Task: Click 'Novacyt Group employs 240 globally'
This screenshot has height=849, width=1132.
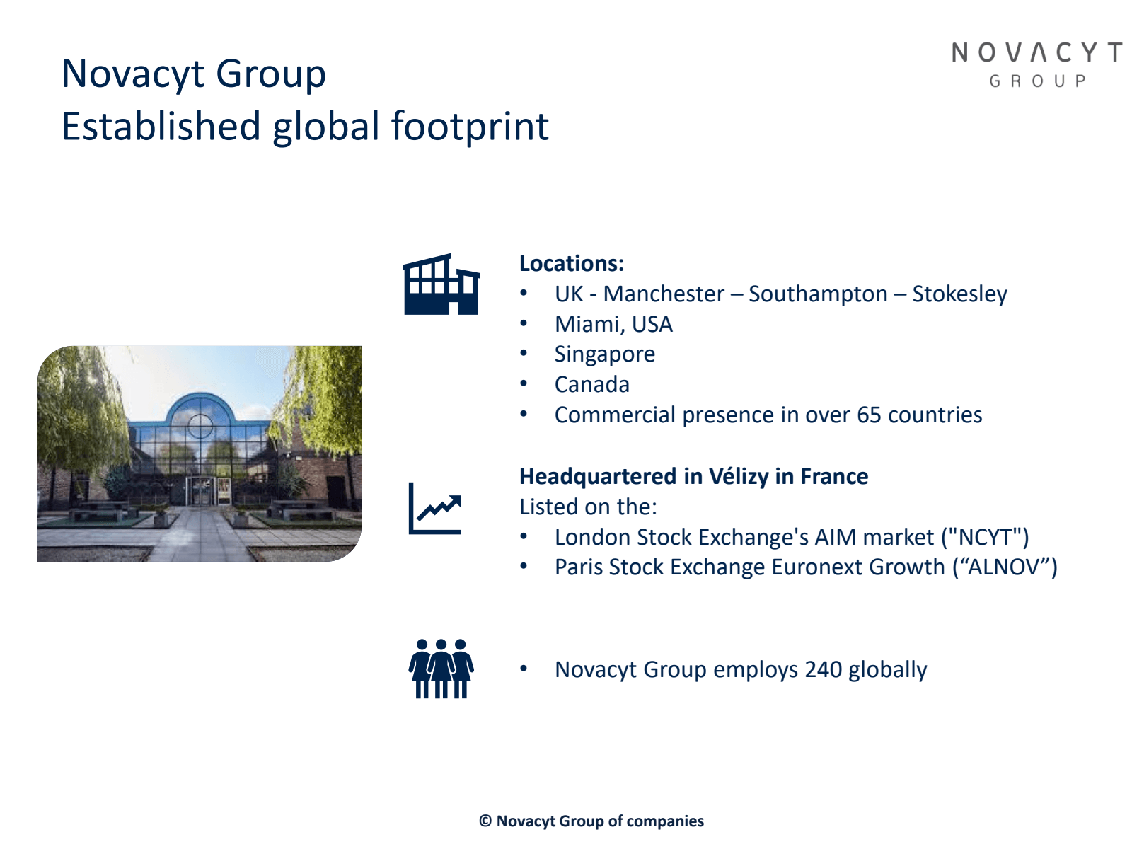Action: tap(741, 669)
